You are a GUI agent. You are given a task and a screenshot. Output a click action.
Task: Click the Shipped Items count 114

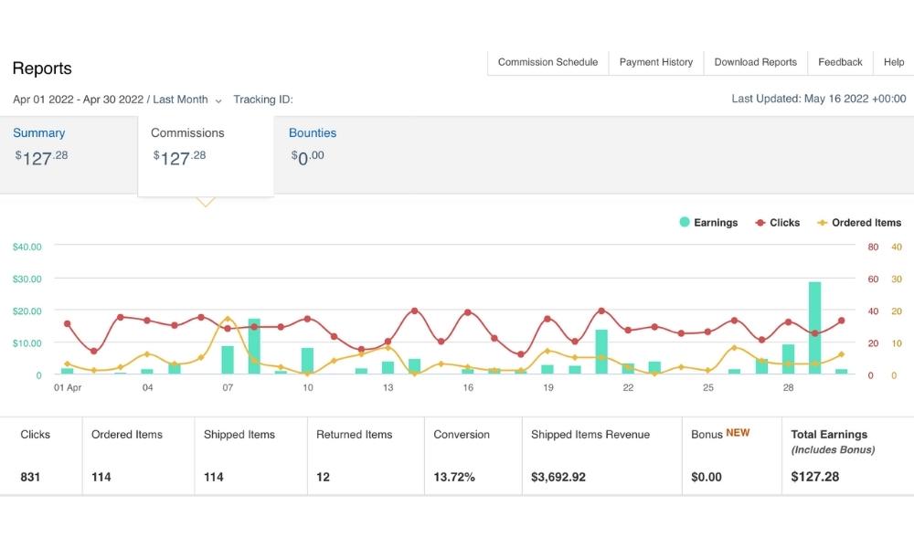click(x=213, y=477)
